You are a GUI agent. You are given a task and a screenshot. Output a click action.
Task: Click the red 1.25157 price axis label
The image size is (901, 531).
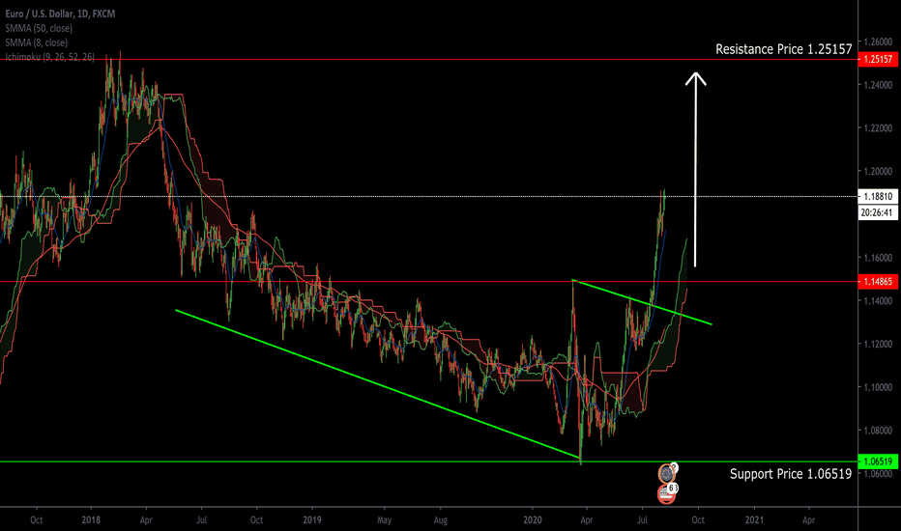[878, 59]
